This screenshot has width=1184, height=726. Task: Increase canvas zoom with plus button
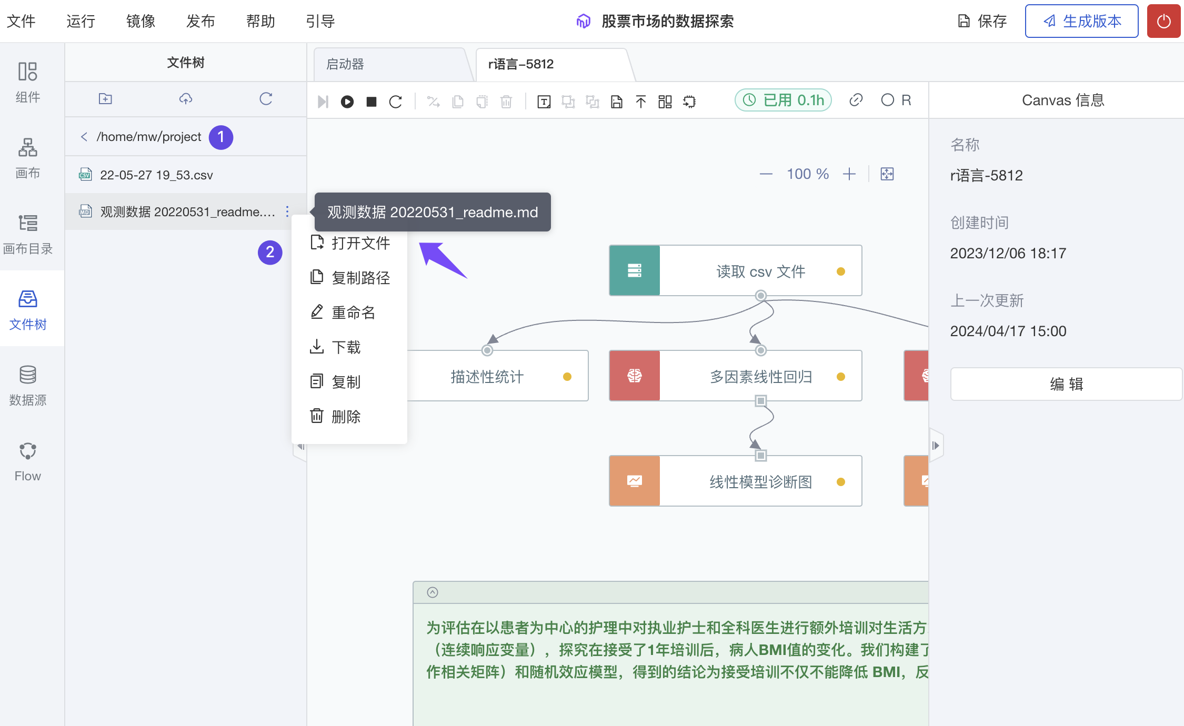[x=849, y=174]
